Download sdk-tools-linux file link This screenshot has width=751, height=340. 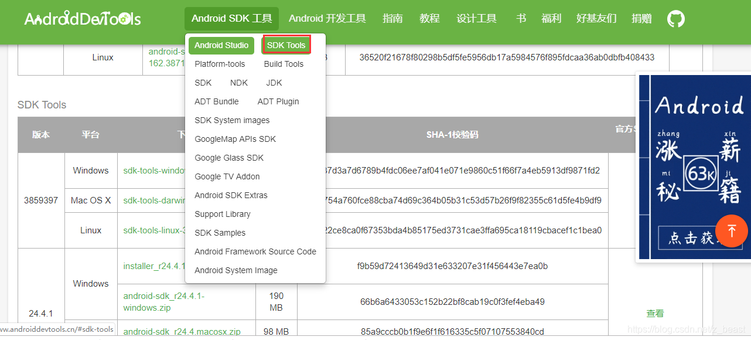(x=154, y=230)
